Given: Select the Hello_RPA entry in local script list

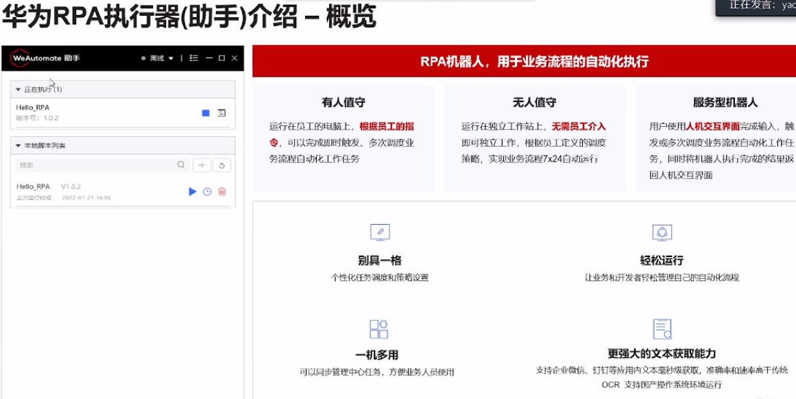Looking at the screenshot, I should click(34, 186).
